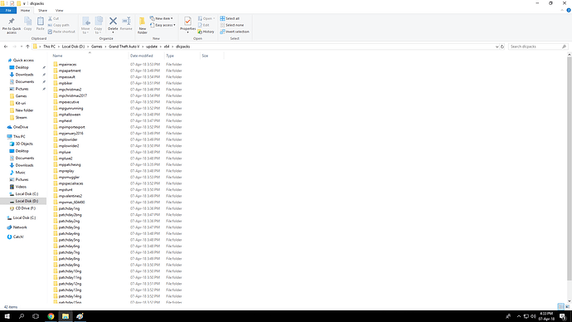This screenshot has width=572, height=322.
Task: Open Task View on the taskbar
Action: click(36, 316)
